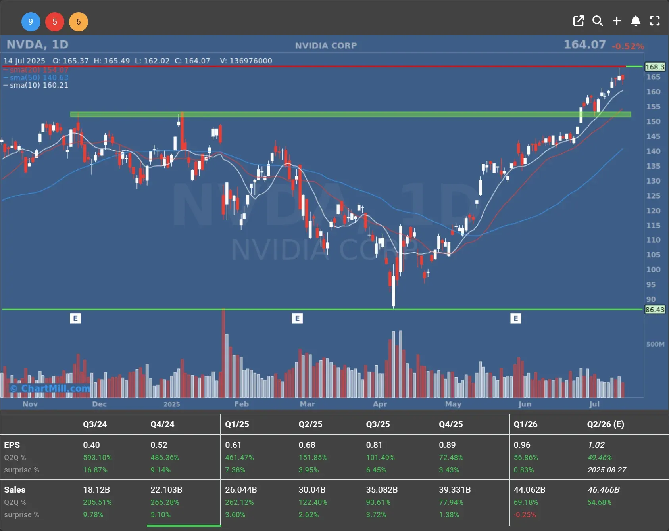The height and width of the screenshot is (531, 669).
Task: Click Sales value 44.062B
Action: coord(529,490)
